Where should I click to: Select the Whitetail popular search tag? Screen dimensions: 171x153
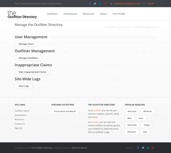pos(147,111)
